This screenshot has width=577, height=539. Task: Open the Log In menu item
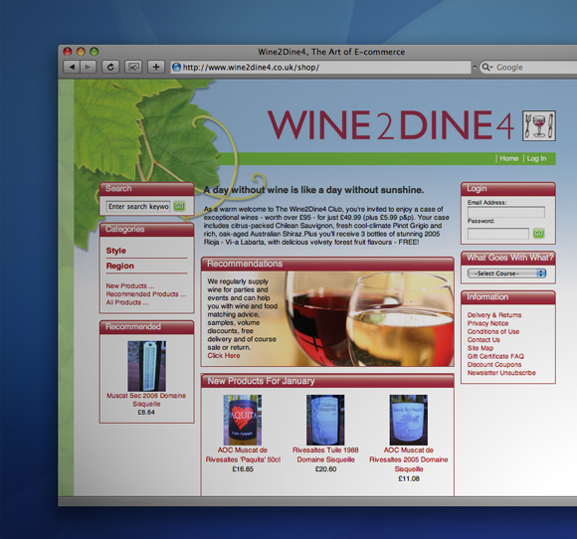[536, 158]
